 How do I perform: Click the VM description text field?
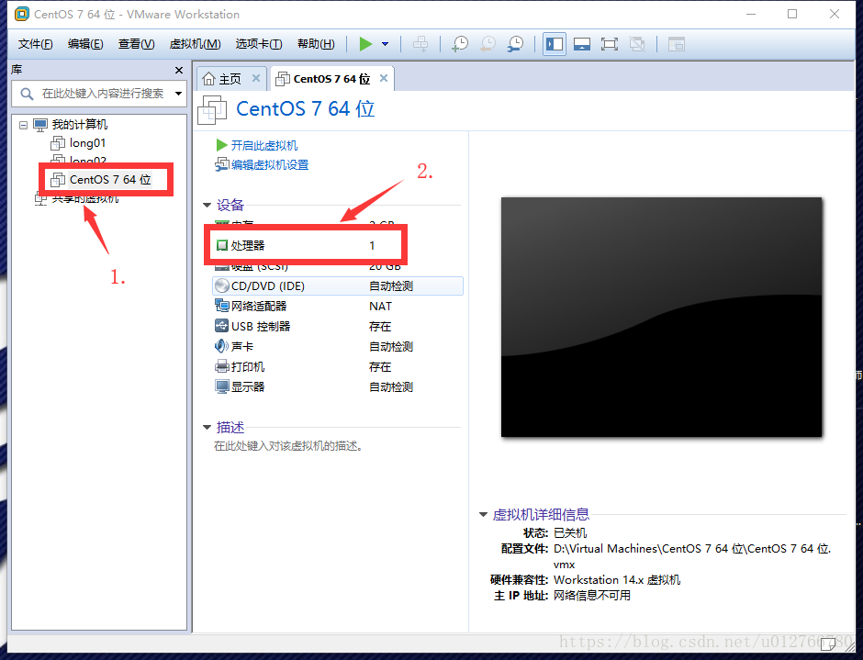pos(288,446)
